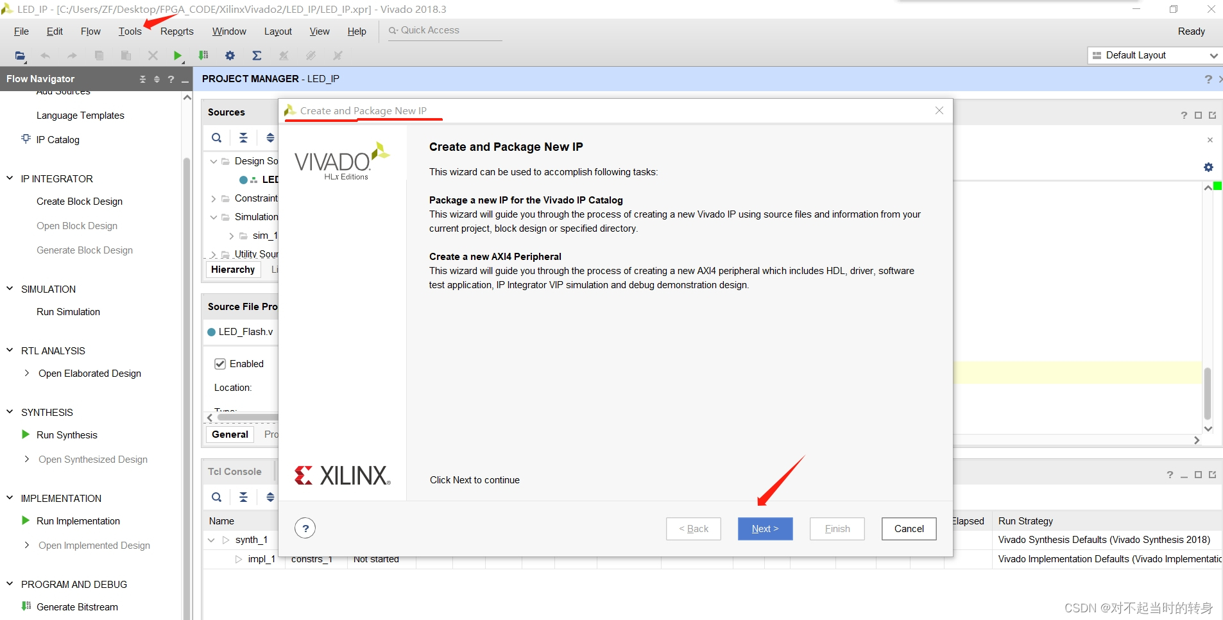Collapse the RTL ANALYSIS section

tap(10, 350)
